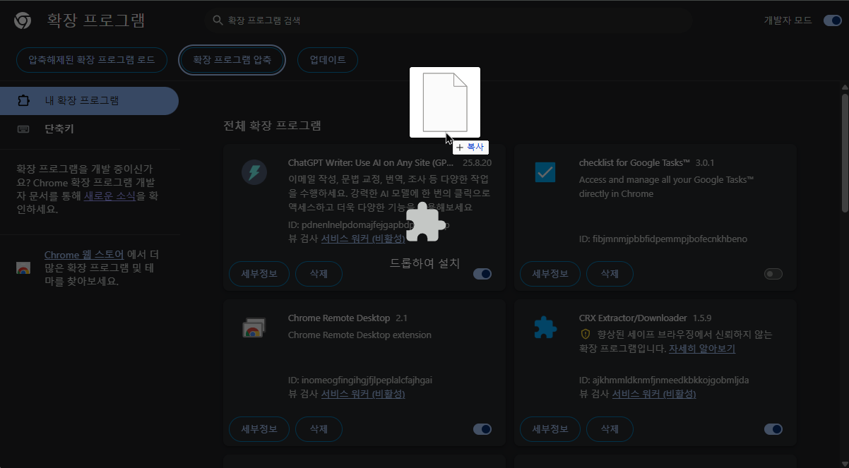Viewport: 849px width, 468px height.
Task: Click the search magnifier icon
Action: click(218, 20)
